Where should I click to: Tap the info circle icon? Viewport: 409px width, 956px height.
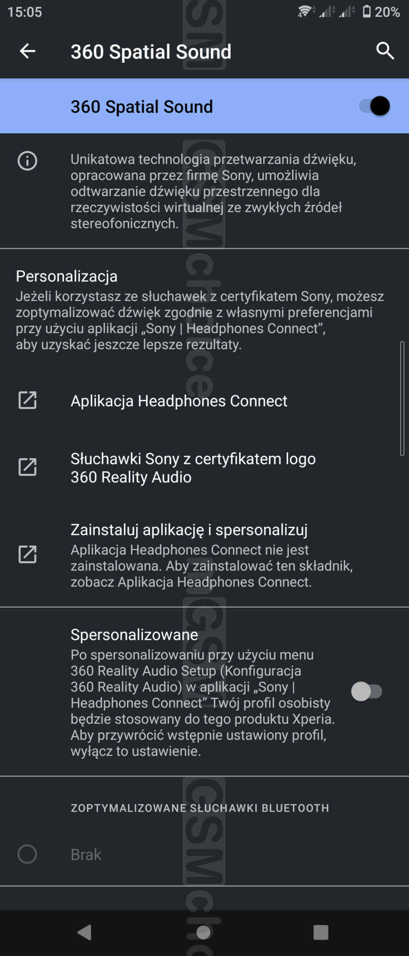coord(28,161)
